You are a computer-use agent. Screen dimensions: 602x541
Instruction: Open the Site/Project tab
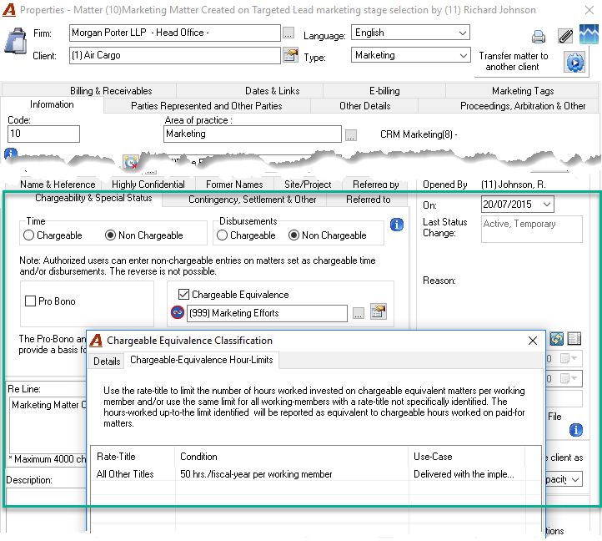tap(308, 185)
